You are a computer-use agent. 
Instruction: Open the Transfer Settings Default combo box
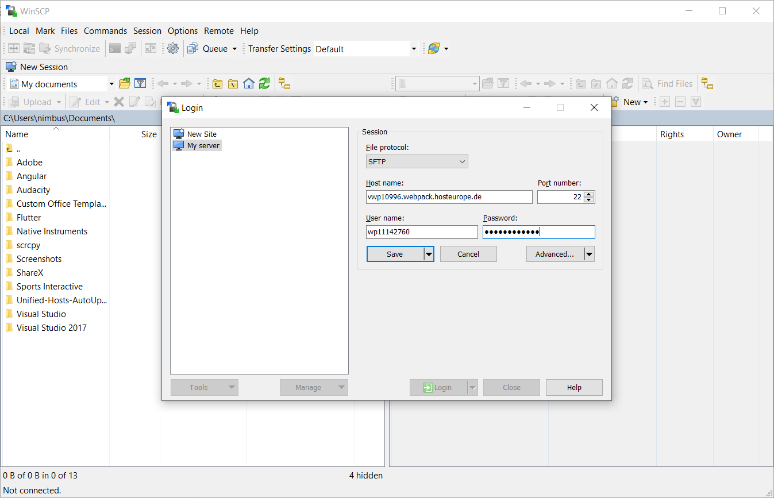click(x=366, y=49)
